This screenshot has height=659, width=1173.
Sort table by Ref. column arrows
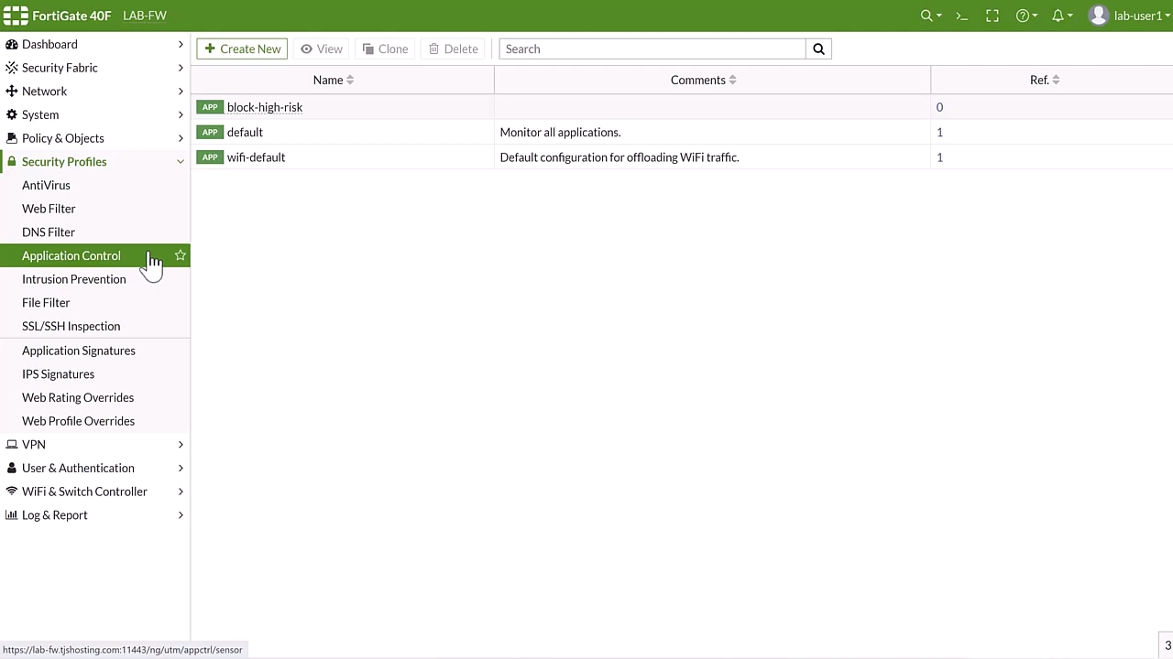(1056, 81)
